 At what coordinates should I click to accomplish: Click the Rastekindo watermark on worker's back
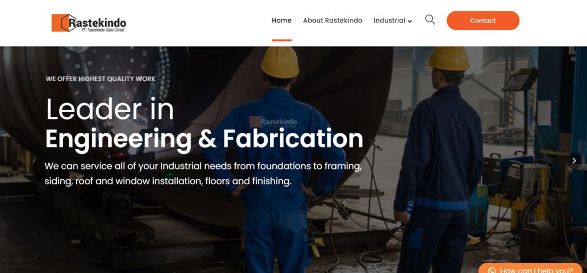(x=273, y=122)
